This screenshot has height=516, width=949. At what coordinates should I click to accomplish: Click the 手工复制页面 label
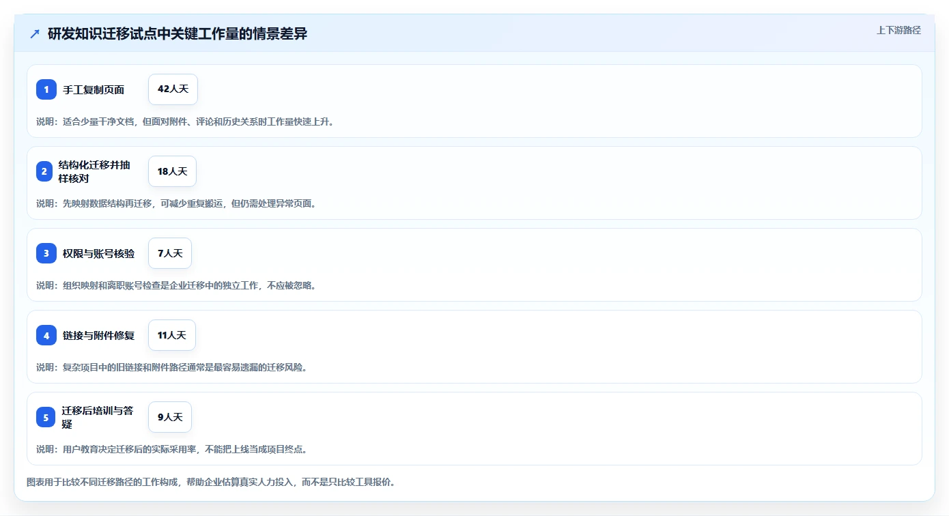point(94,89)
